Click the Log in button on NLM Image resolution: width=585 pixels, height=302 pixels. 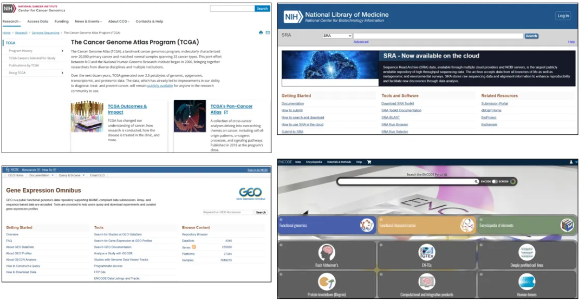coord(563,16)
